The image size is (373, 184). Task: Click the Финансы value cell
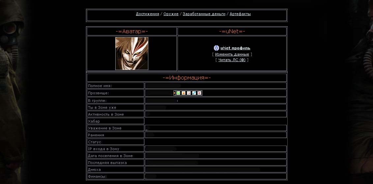coord(216,176)
